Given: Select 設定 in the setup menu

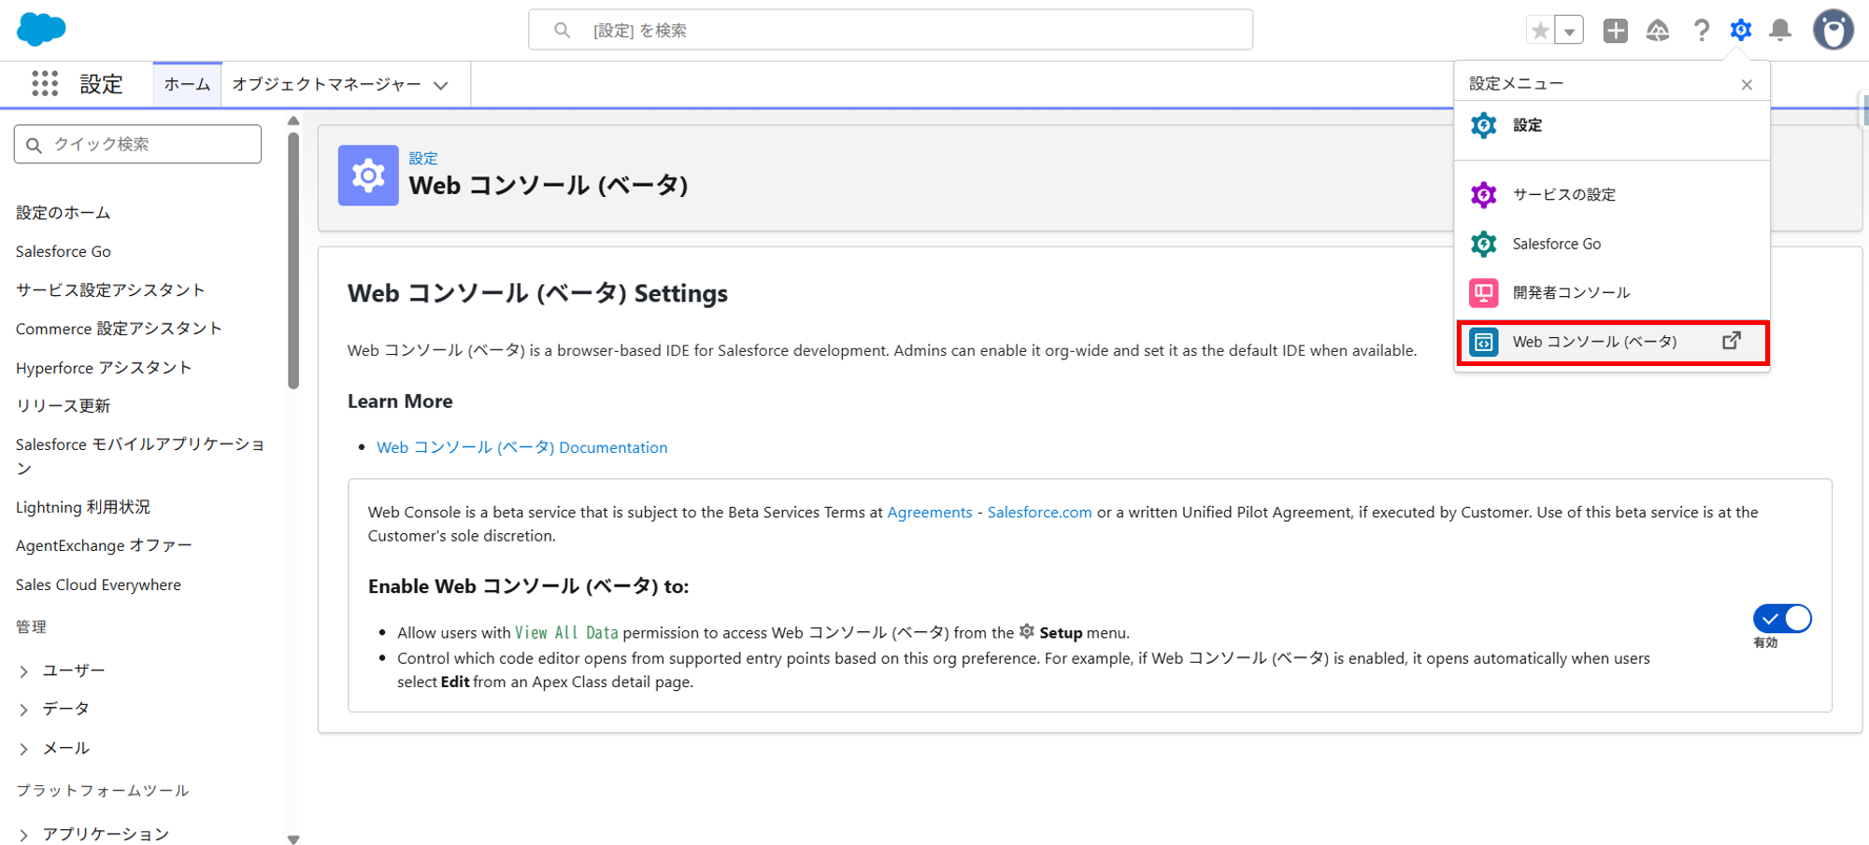Looking at the screenshot, I should 1612,125.
